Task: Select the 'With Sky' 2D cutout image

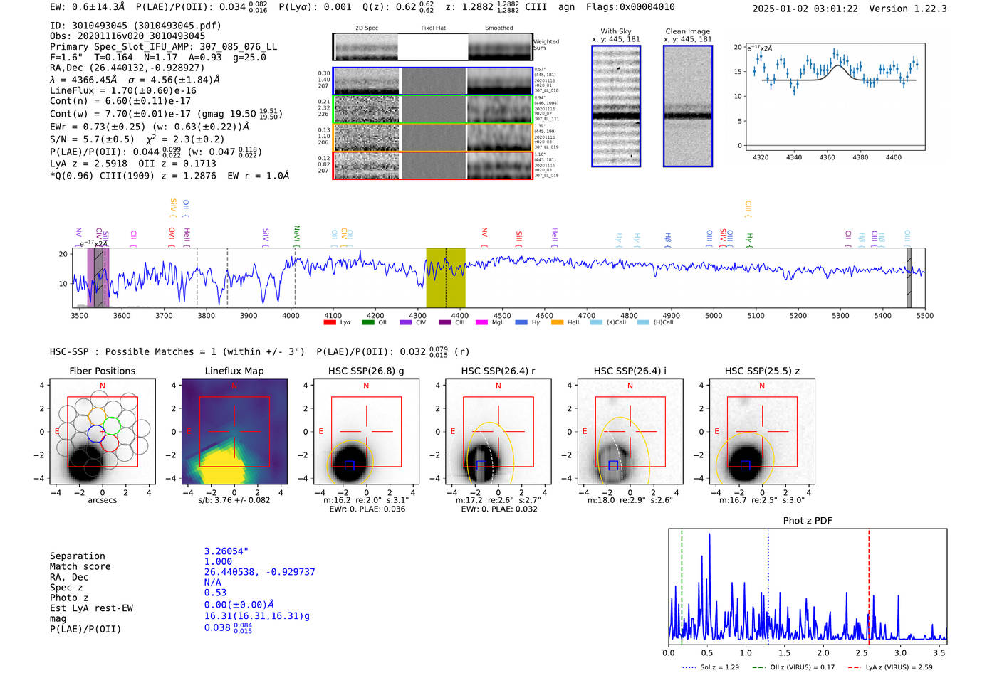Action: tap(616, 106)
